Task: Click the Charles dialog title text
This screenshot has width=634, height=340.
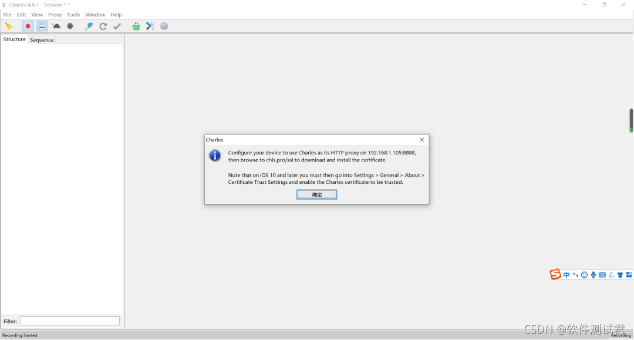Action: coord(214,140)
